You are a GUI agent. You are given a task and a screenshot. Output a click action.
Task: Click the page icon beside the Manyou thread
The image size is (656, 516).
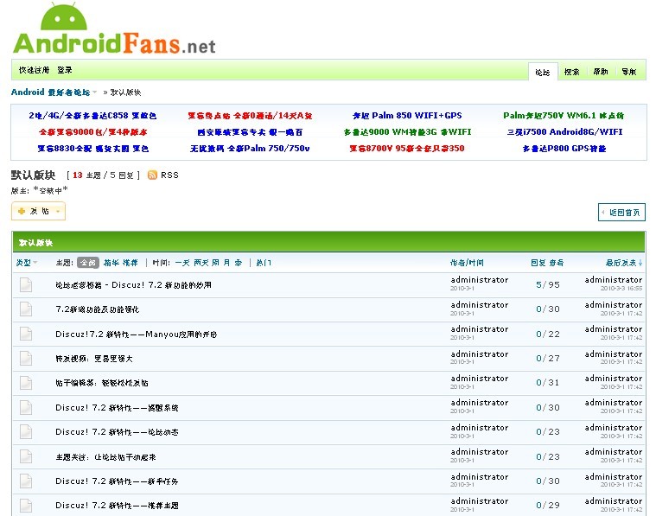click(26, 334)
